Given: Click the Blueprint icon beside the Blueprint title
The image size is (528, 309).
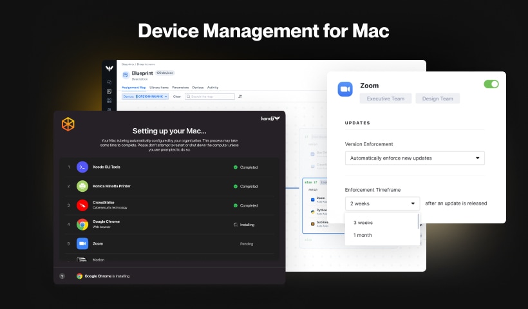Looking at the screenshot, I should tap(126, 75).
